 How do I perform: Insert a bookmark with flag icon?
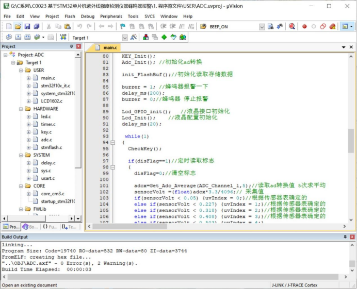coord(123,26)
